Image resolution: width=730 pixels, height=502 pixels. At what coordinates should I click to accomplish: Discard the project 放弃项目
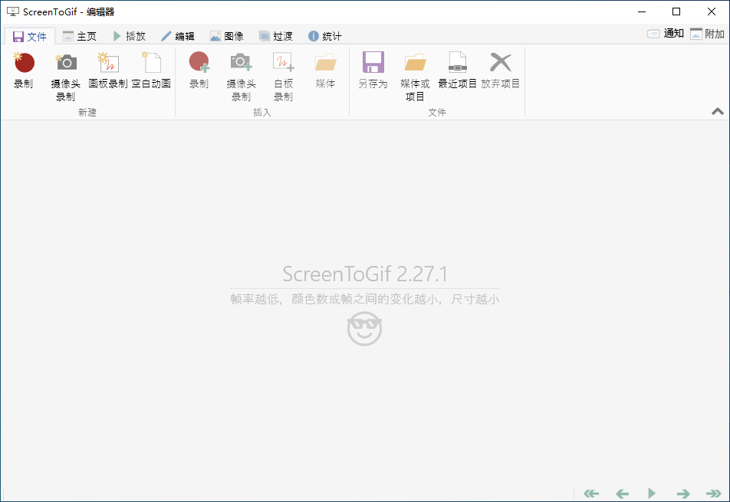point(501,71)
